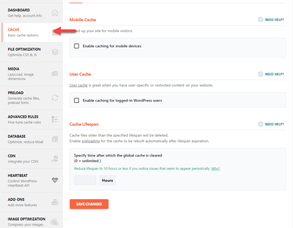Open the CDN settings section
The image size is (293, 228).
click(x=33, y=159)
